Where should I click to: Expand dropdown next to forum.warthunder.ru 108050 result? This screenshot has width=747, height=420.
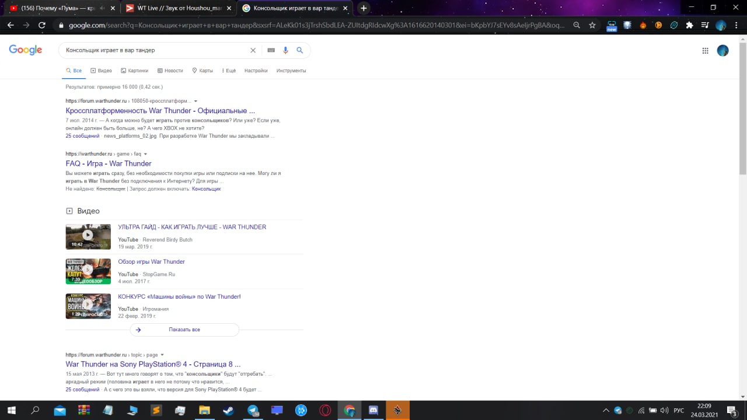pos(196,101)
